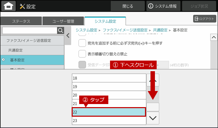Follow the 共通設定 breadcrumb link

160,30
